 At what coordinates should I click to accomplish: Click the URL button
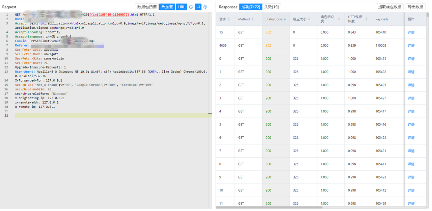182,7
